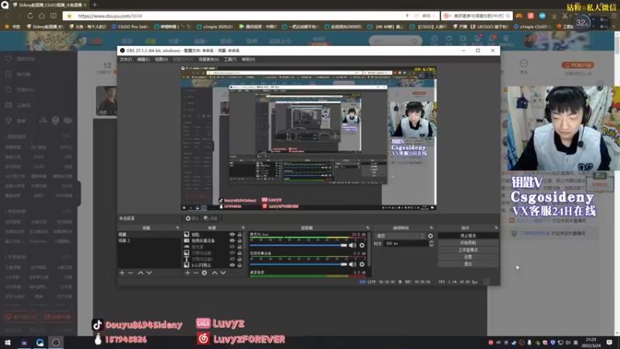Enable 工作室模式 studio mode button

pos(468,250)
